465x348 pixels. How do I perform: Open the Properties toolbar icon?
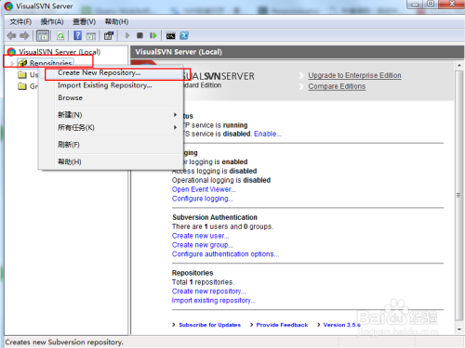coord(109,36)
